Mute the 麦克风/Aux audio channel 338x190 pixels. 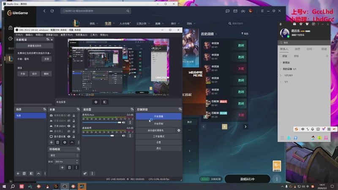pos(123,122)
